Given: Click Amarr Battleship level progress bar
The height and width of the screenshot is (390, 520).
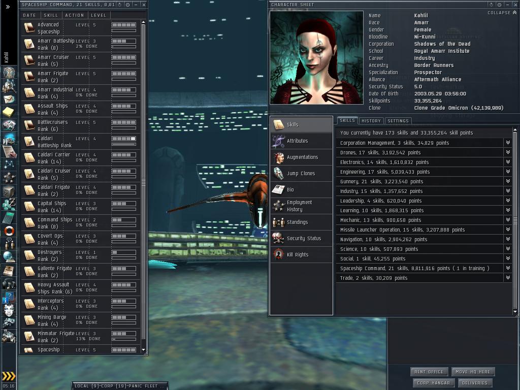Looking at the screenshot, I should coord(124,41).
